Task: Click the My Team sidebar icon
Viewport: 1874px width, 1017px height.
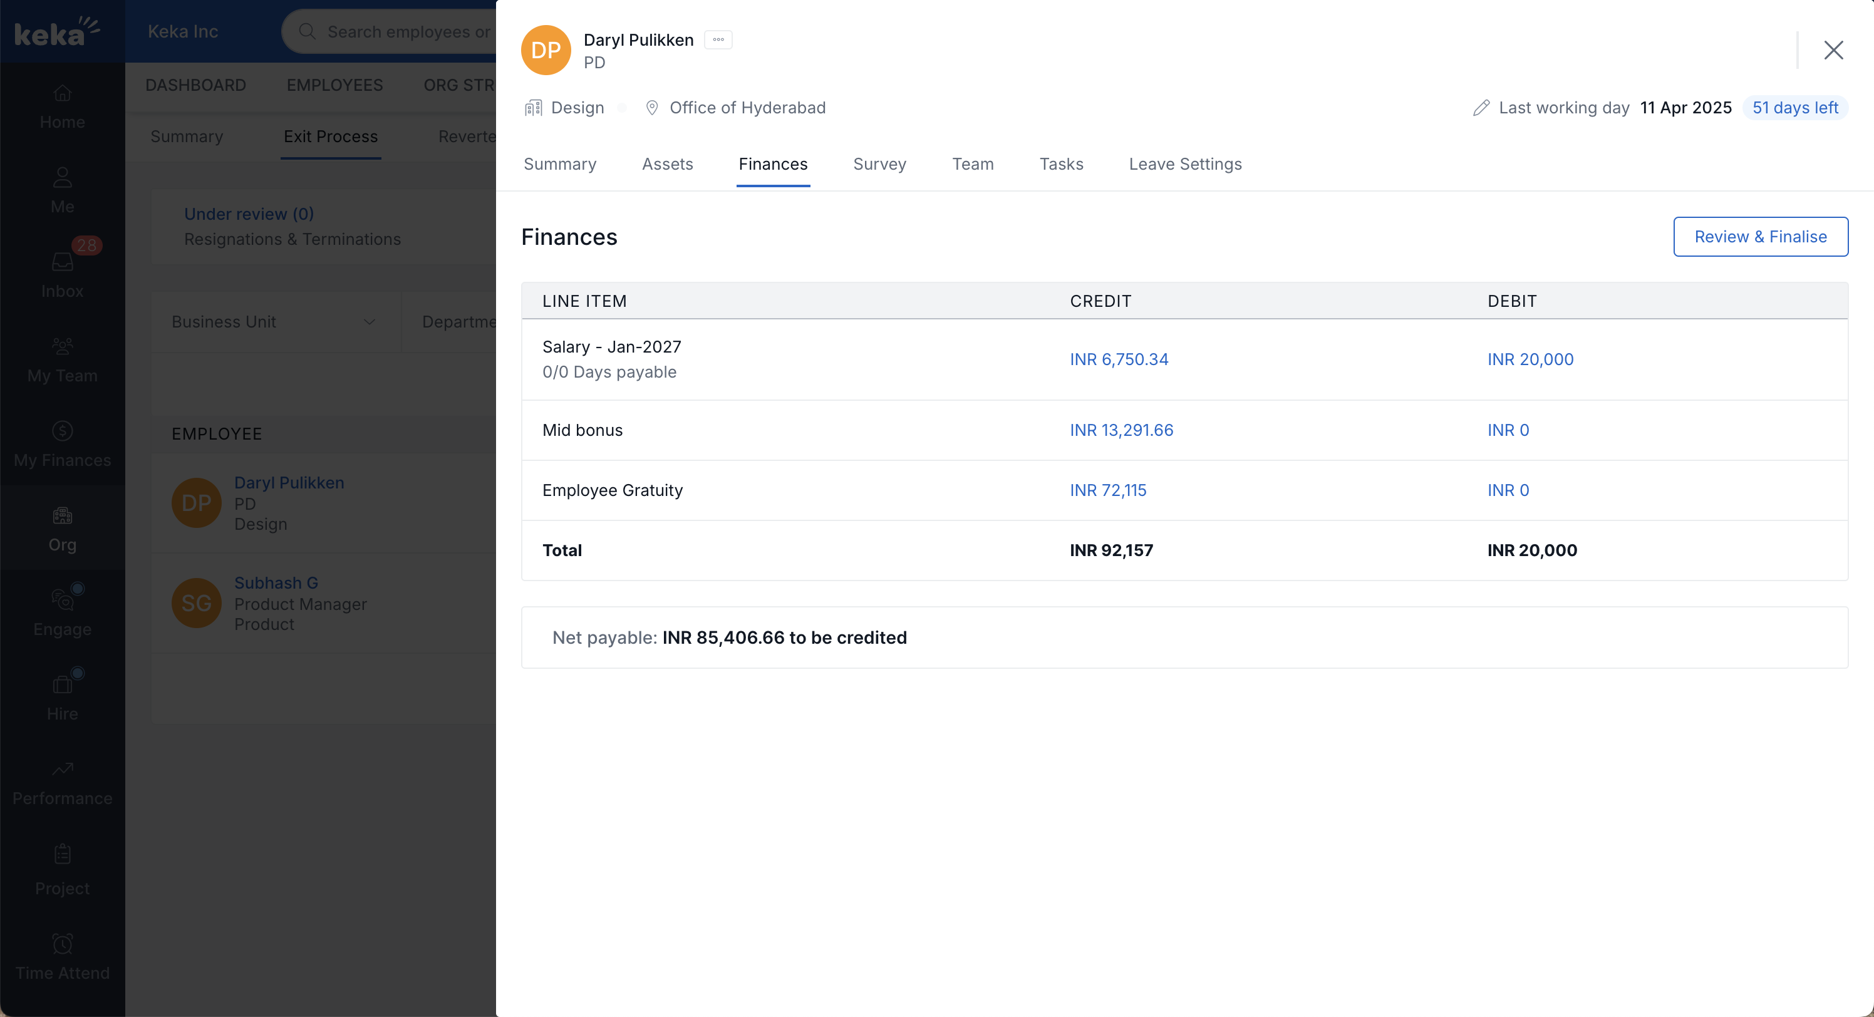Action: pos(63,347)
